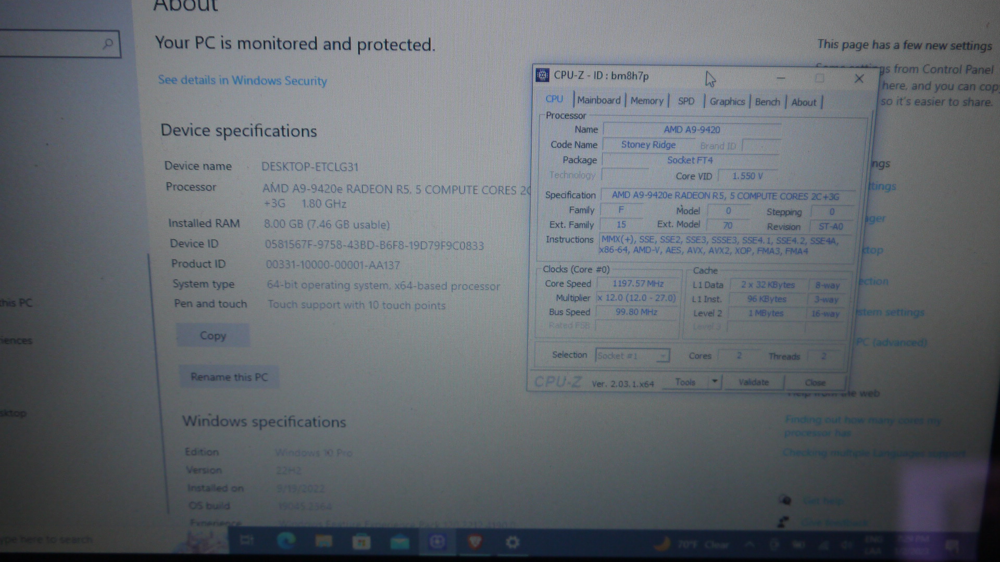Viewport: 1000px width, 562px height.
Task: Click the 96 KBytes L1 Inst. value
Action: [767, 299]
